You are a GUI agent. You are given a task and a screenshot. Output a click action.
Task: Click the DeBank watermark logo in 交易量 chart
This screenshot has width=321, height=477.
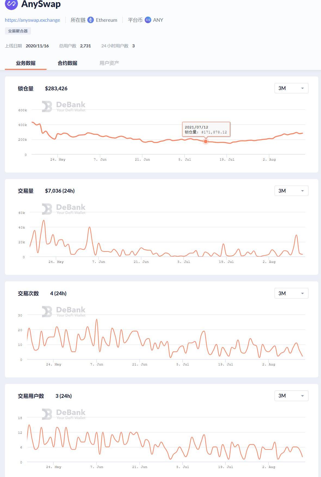[x=47, y=209]
